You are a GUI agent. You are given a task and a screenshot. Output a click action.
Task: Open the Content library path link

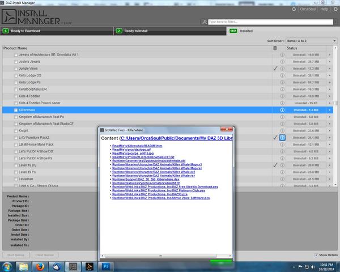(x=176, y=138)
